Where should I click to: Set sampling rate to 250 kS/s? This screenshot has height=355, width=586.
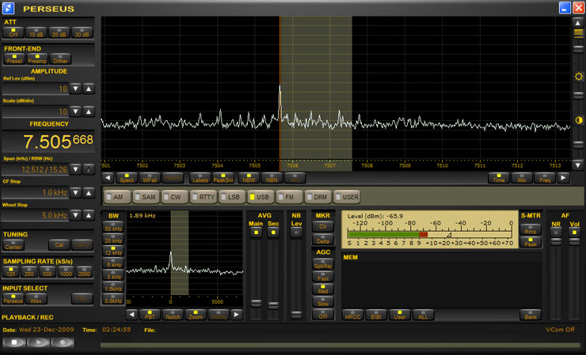29,272
